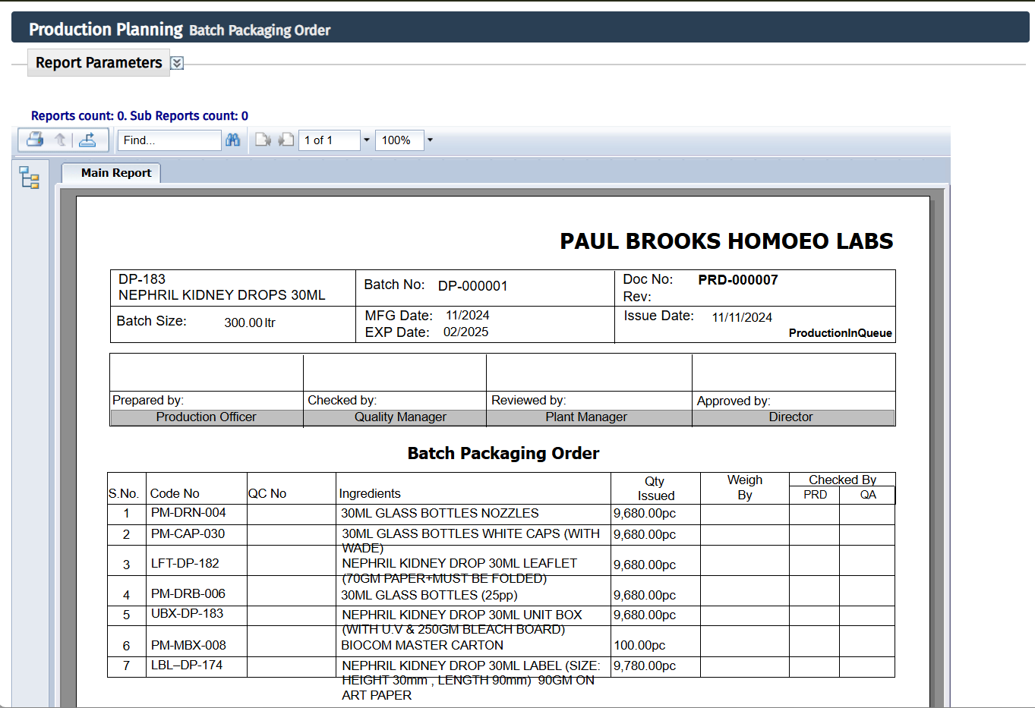Click the Weigh By column header
The height and width of the screenshot is (708, 1035).
(745, 488)
